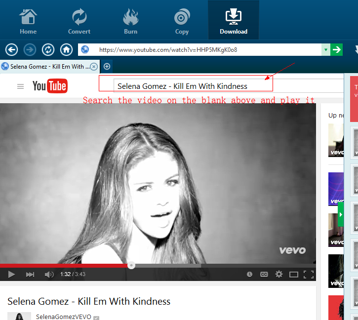Click the vevo watermark in the video
Viewport: 358px width, 320px height.
292,250
